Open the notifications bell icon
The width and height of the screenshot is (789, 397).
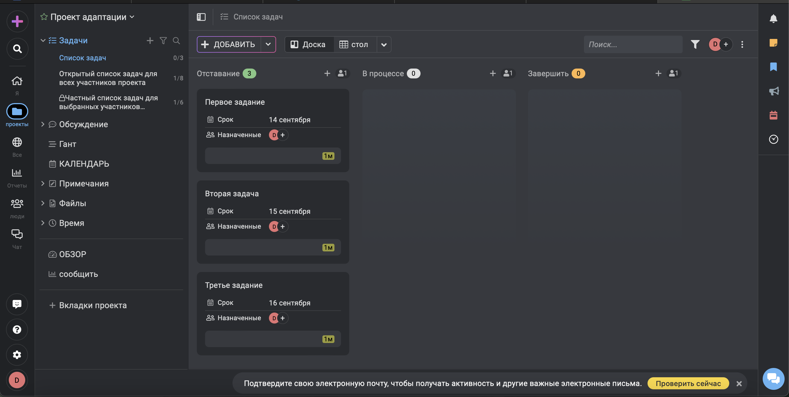tap(773, 19)
